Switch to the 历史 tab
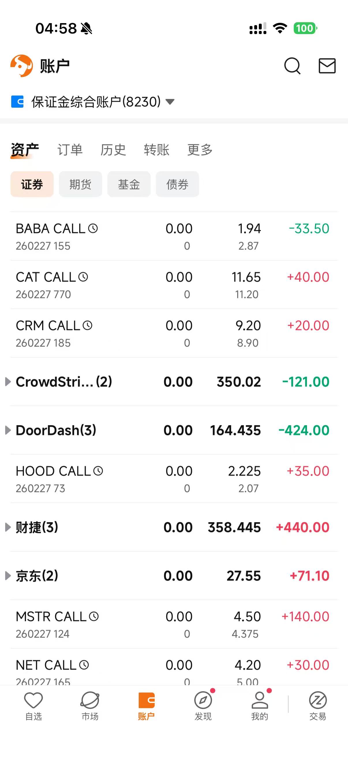Viewport: 348px width, 757px height. coord(113,150)
